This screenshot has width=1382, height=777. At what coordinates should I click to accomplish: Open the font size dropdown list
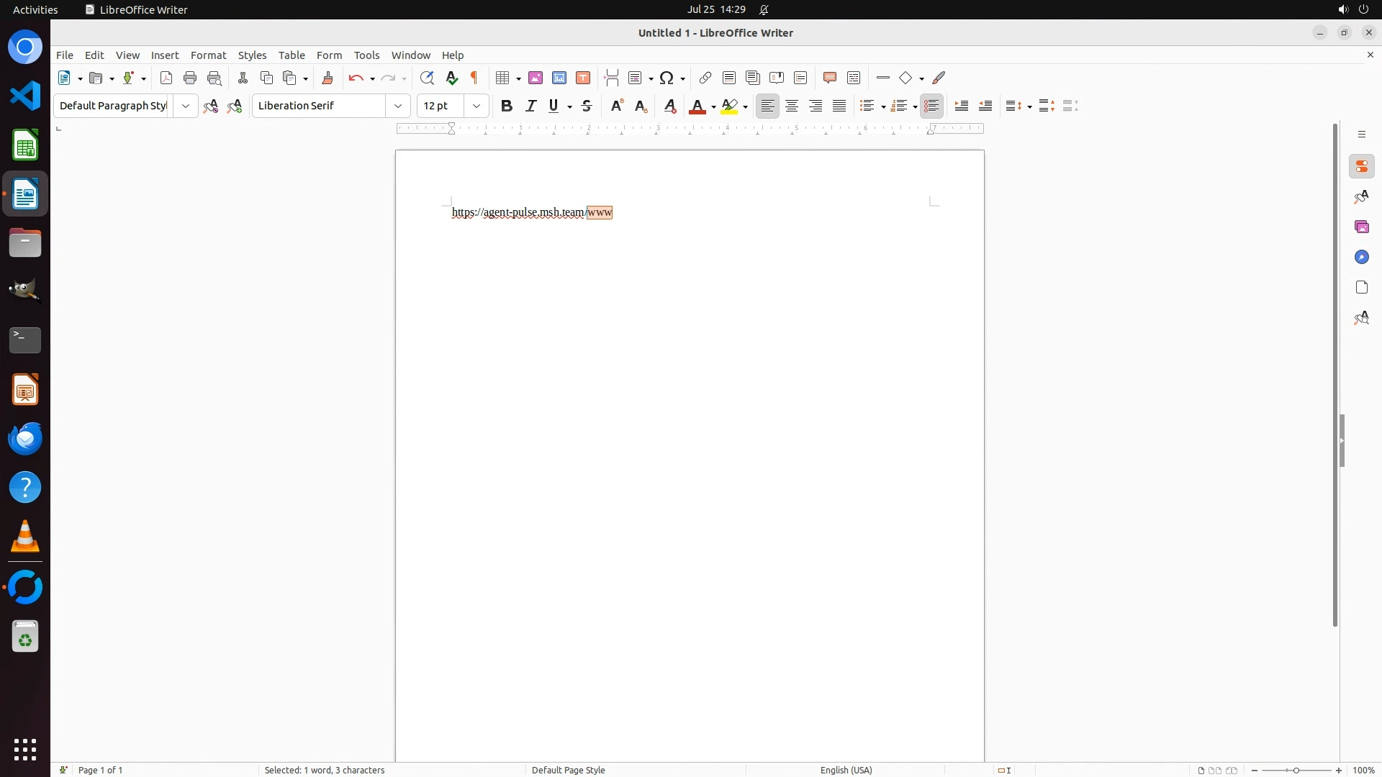pyautogui.click(x=477, y=106)
